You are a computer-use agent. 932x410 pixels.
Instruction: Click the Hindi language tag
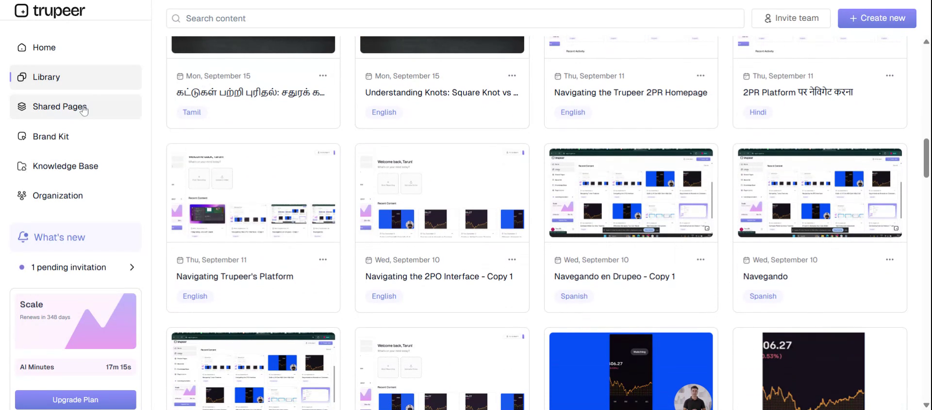[758, 112]
